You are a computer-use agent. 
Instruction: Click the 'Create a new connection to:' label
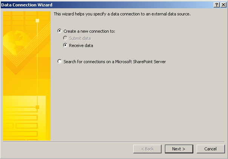pos(89,31)
